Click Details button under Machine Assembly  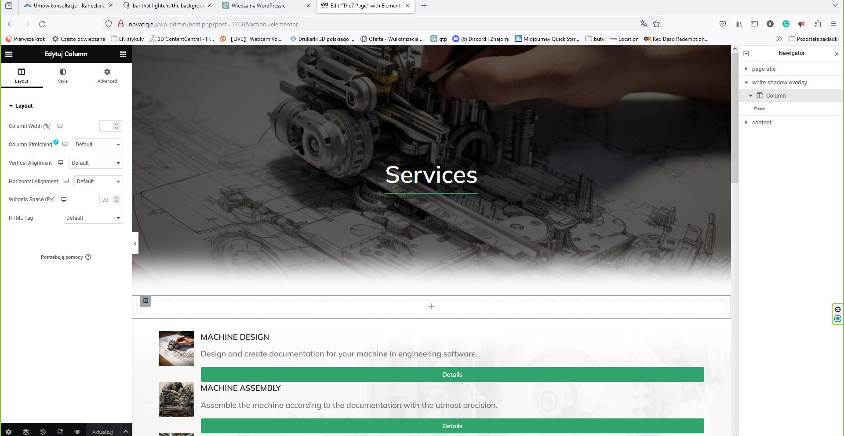click(x=452, y=426)
